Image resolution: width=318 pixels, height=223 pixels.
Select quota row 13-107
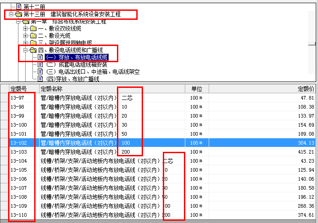[x=158, y=188]
